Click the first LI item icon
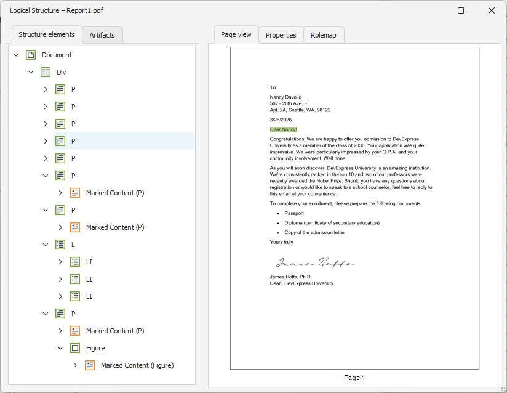This screenshot has height=393, width=507. pos(75,262)
